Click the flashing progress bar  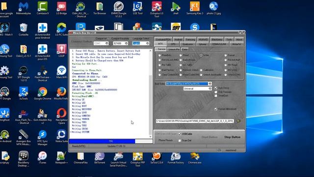point(111,141)
